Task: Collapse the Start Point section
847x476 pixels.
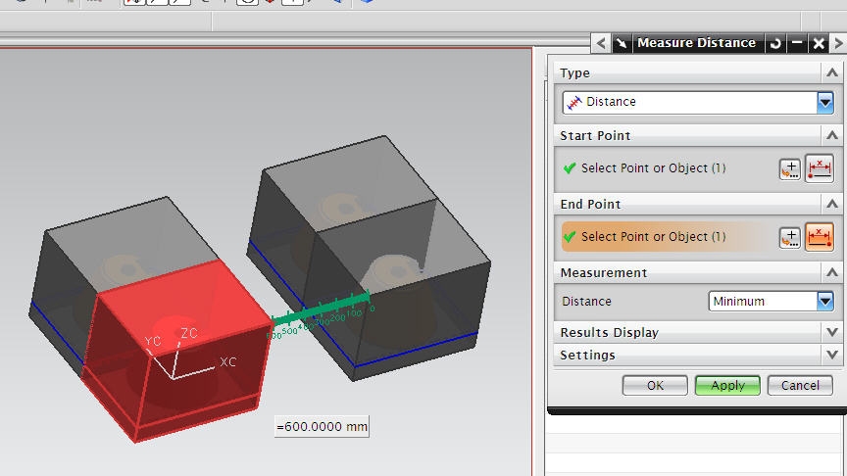Action: point(832,135)
